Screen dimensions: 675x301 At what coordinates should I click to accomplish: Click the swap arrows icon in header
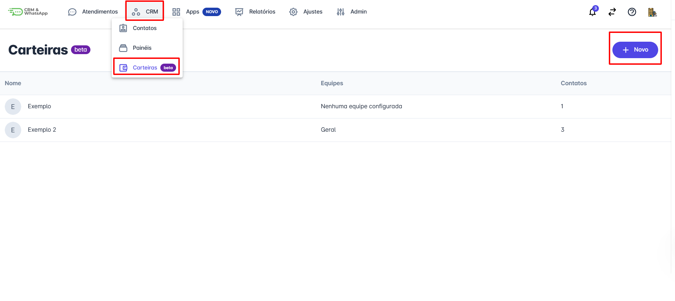click(612, 12)
